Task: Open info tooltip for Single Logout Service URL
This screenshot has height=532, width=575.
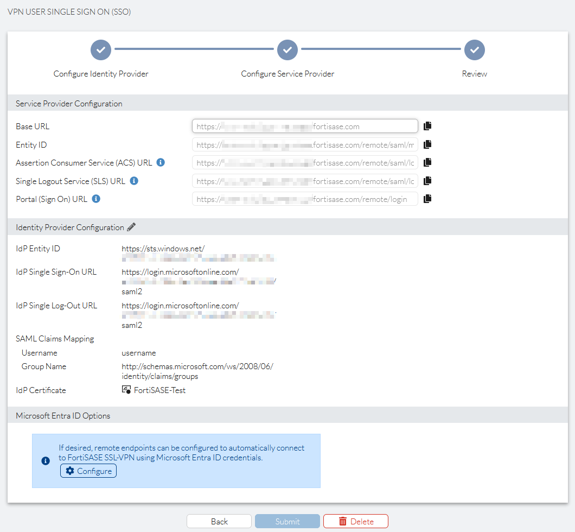Action: 133,181
